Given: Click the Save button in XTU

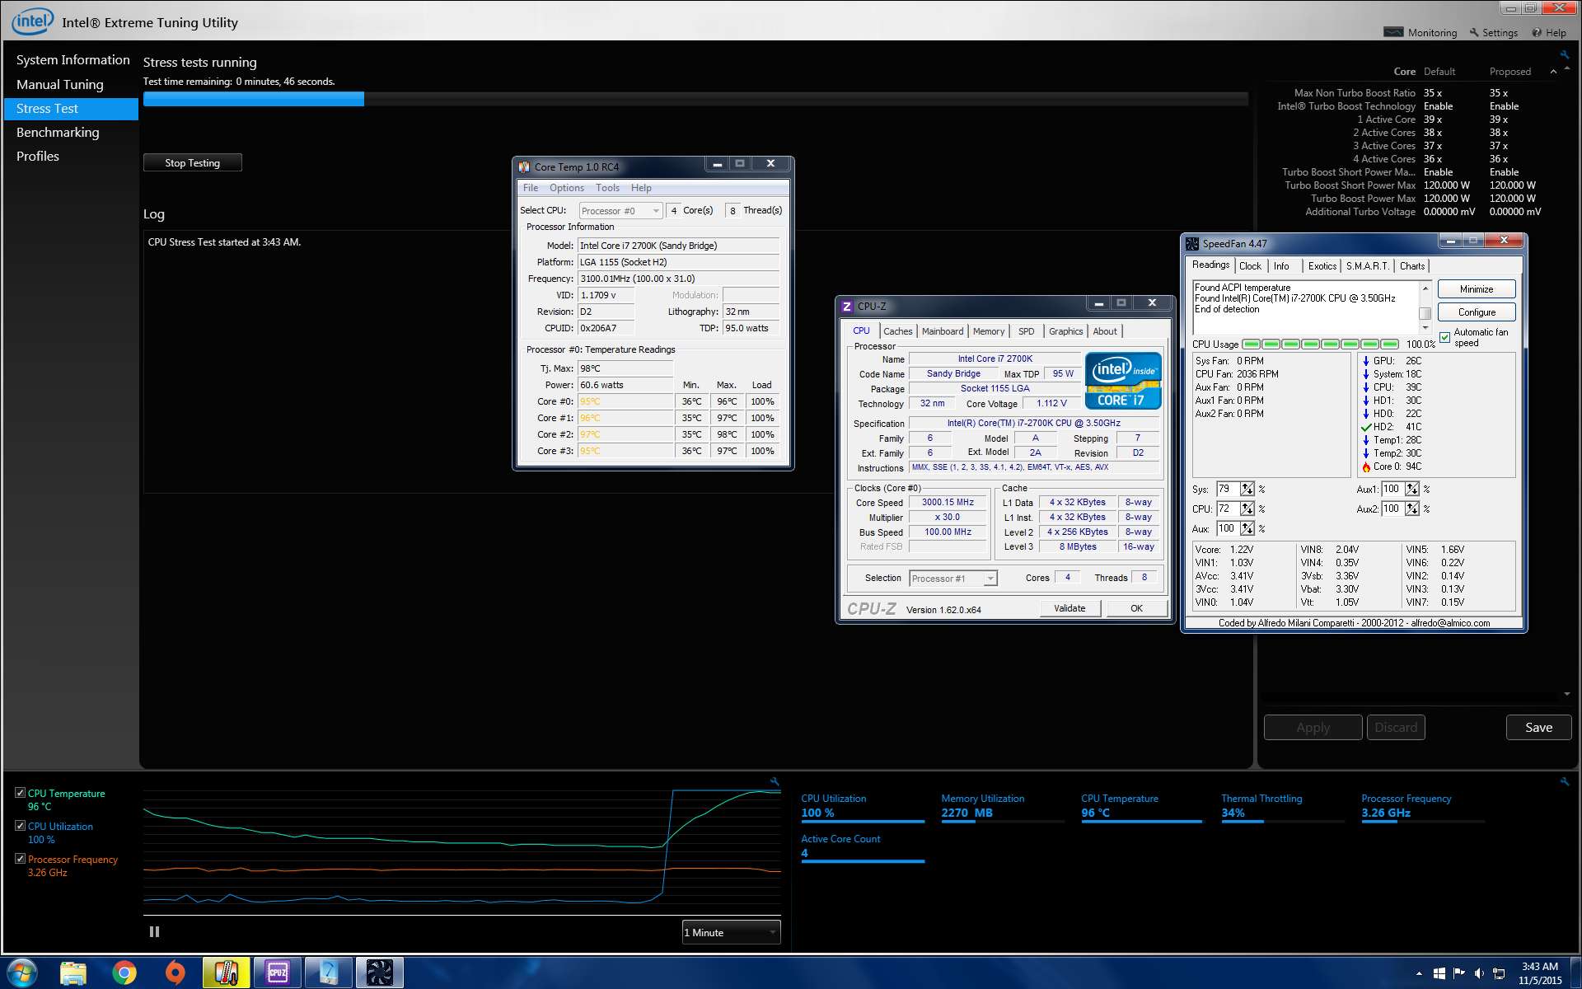Looking at the screenshot, I should point(1538,728).
